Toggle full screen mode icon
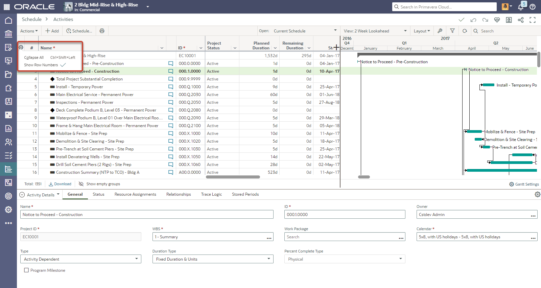 533,20
